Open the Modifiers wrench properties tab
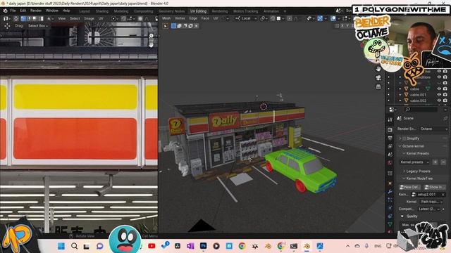This screenshot has width=451, height=253. tap(390, 192)
